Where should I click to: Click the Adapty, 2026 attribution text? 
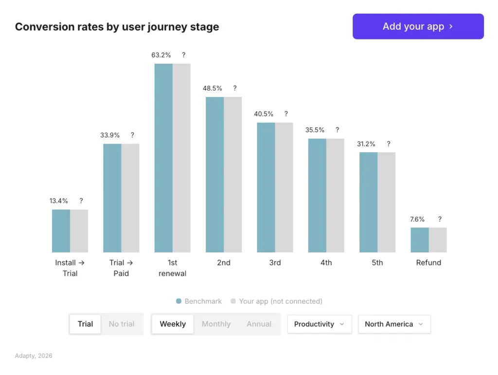(33, 356)
